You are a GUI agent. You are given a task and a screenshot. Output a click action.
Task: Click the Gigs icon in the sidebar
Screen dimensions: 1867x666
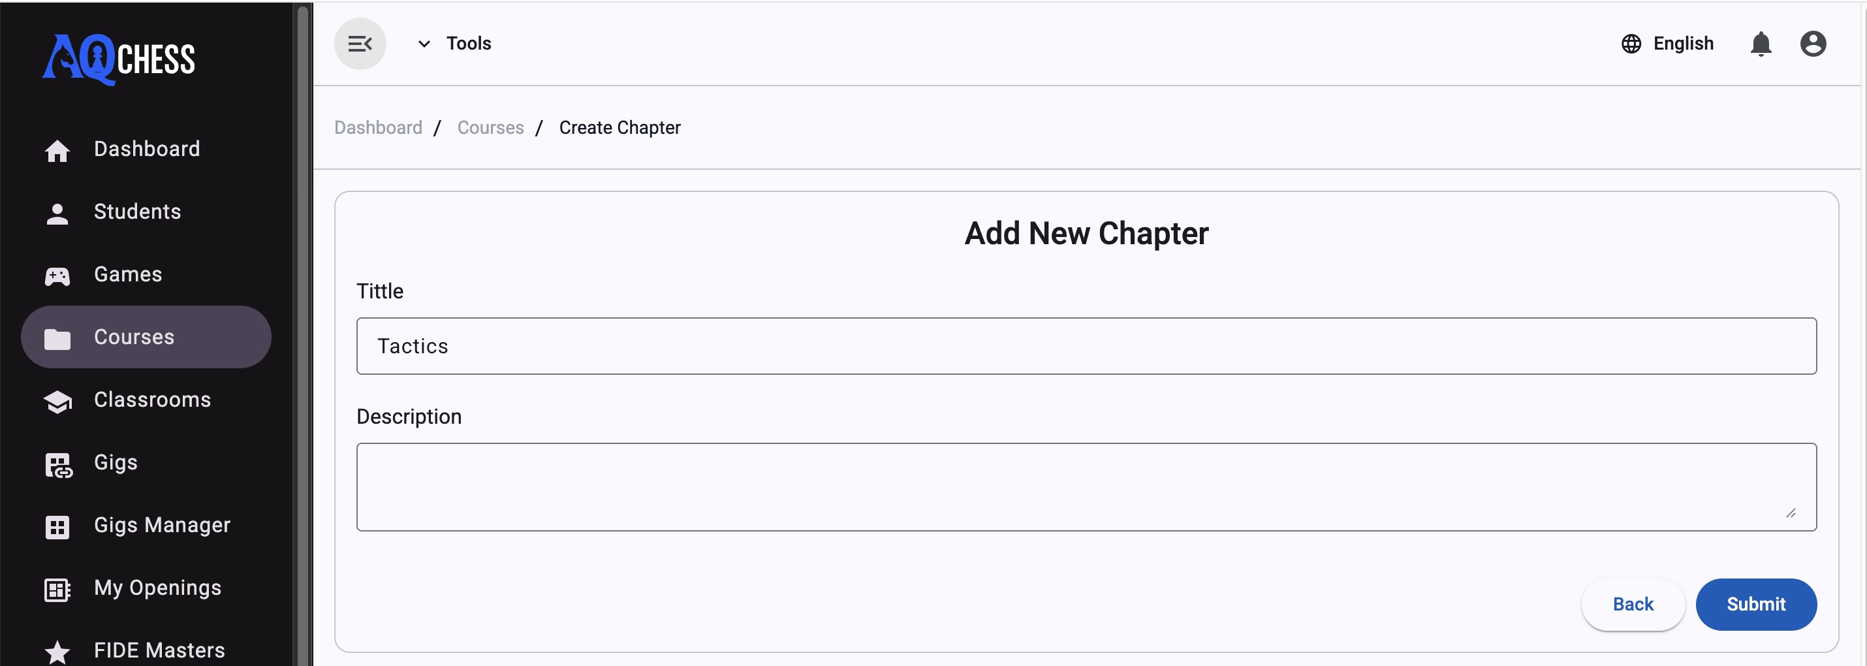(x=58, y=464)
